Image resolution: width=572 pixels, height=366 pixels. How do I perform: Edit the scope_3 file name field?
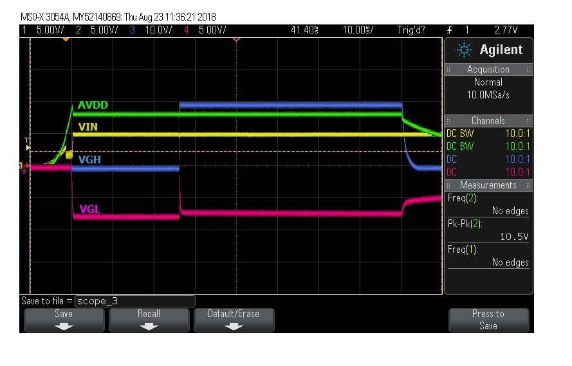click(135, 301)
